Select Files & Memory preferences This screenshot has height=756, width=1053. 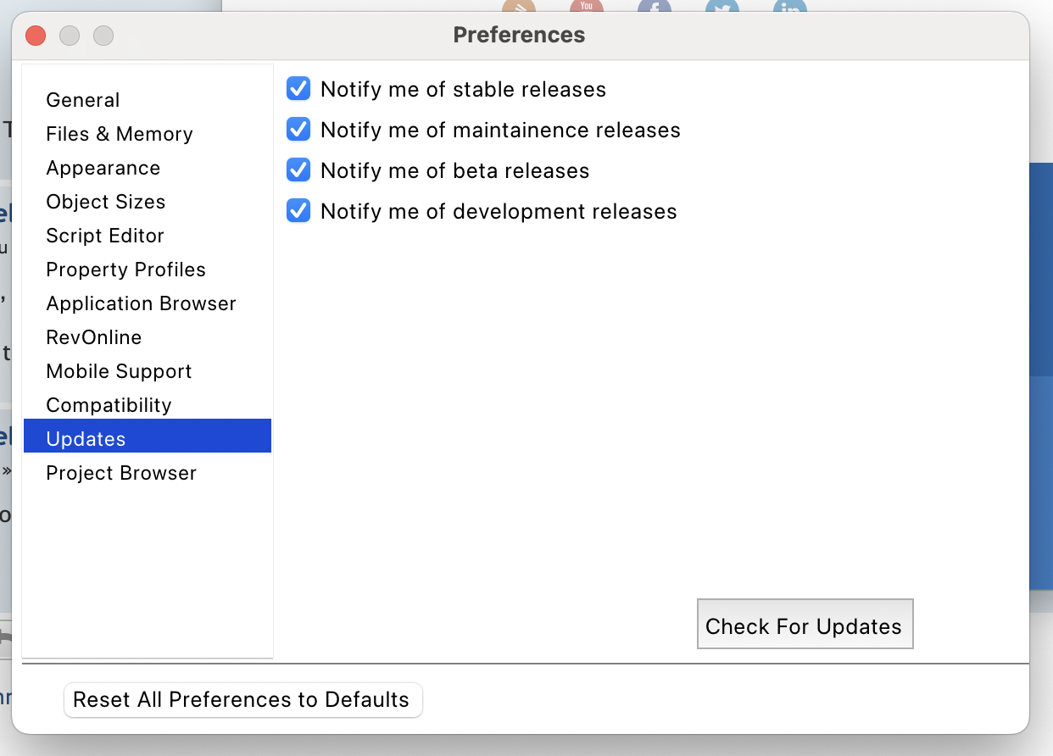pos(120,134)
